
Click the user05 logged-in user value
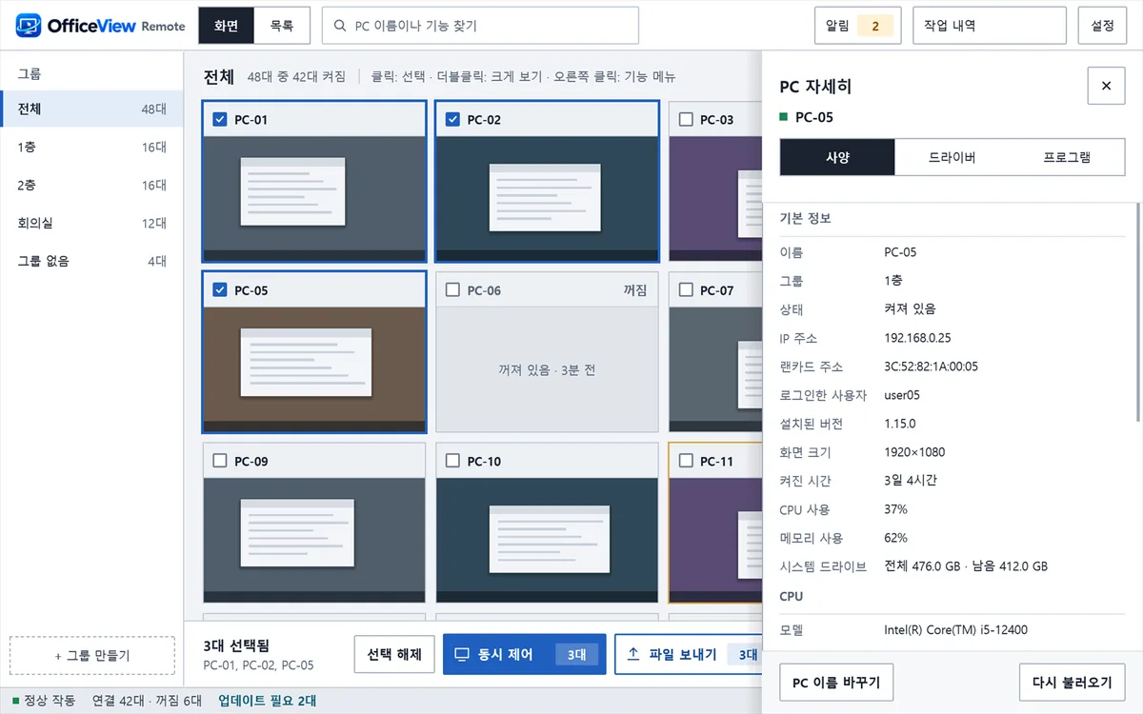tap(902, 395)
